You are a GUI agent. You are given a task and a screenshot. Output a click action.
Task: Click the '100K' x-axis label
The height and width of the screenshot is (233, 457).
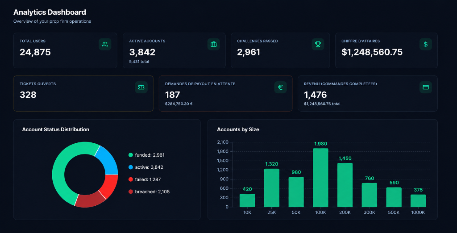click(x=320, y=213)
